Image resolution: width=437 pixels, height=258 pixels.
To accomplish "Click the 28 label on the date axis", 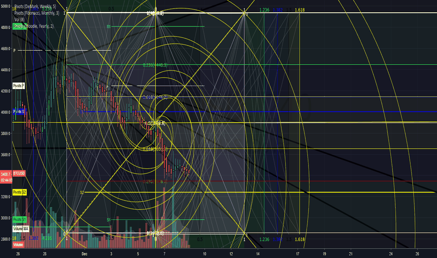I will pyautogui.click(x=45, y=254).
